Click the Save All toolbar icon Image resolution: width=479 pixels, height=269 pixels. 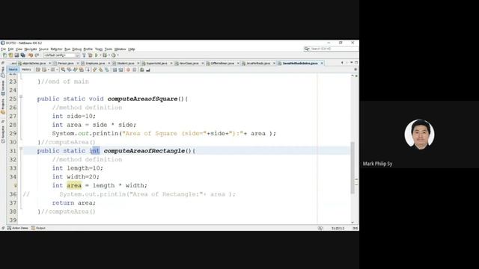point(23,55)
